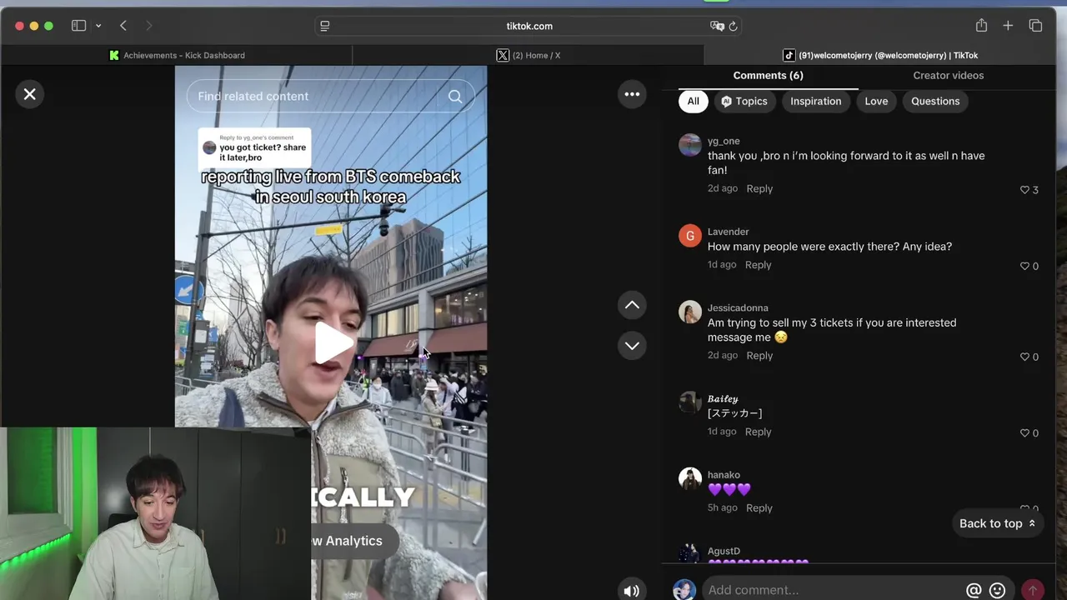Open the sidebar dropdown chevron
The image size is (1067, 600).
(x=98, y=26)
